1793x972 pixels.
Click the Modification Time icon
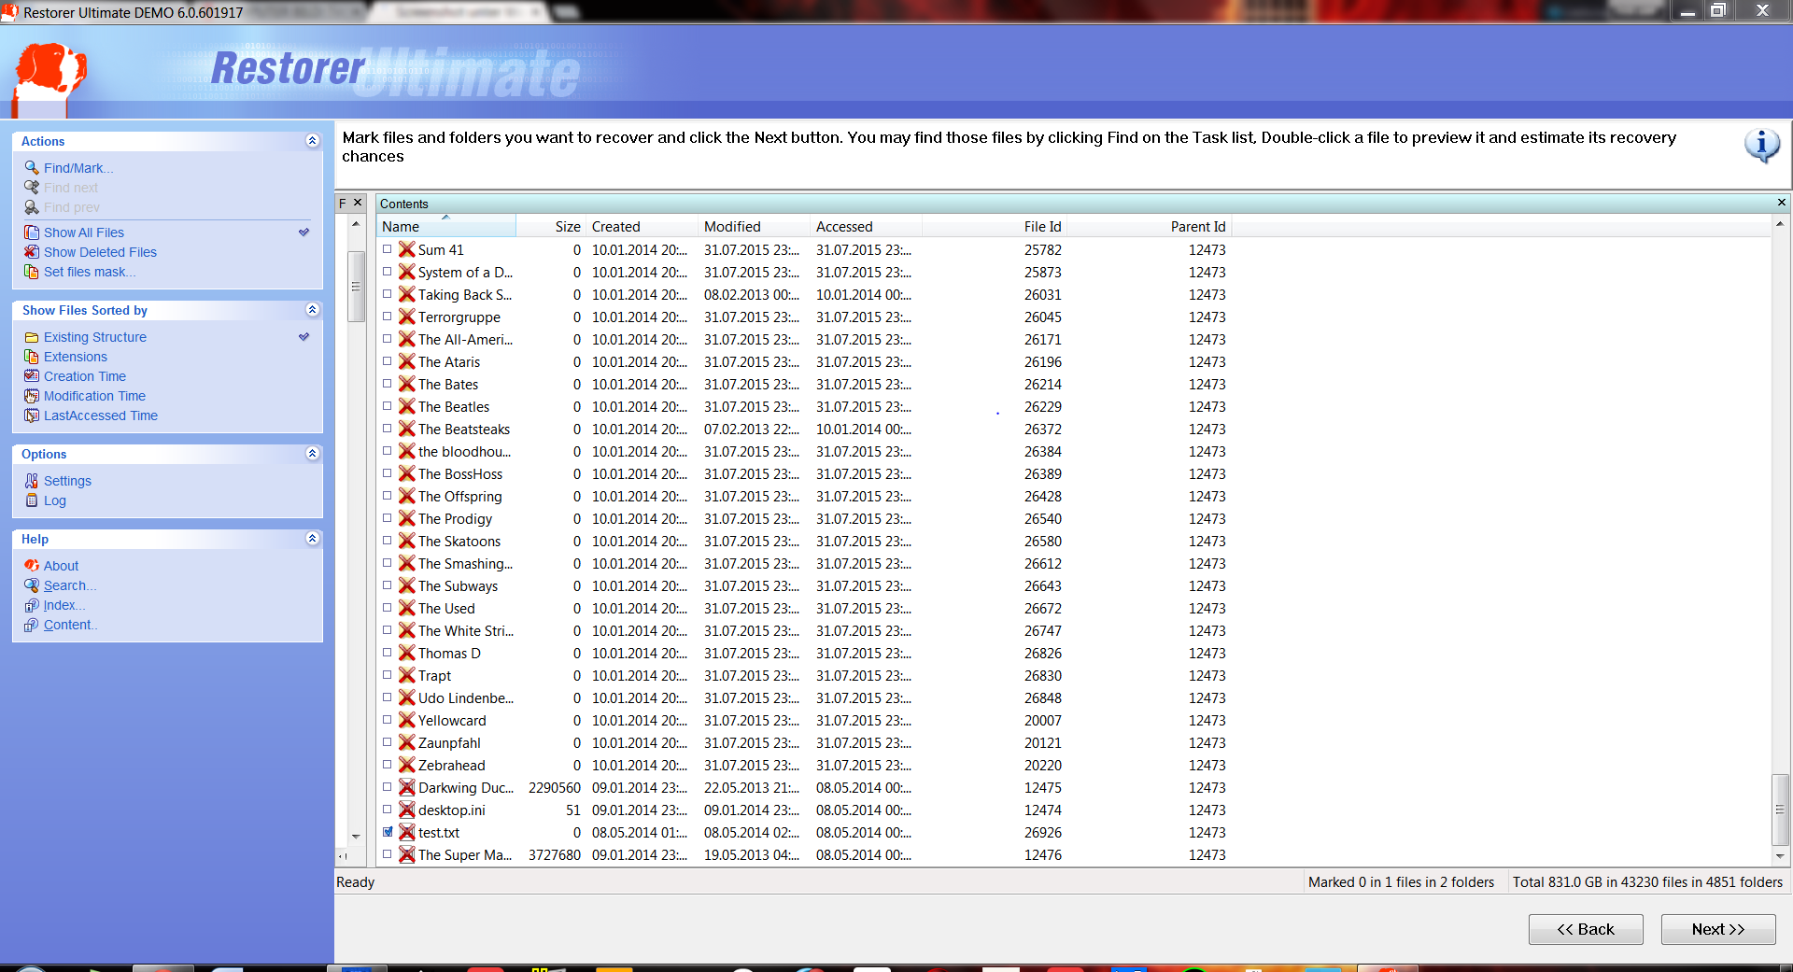[x=32, y=396]
